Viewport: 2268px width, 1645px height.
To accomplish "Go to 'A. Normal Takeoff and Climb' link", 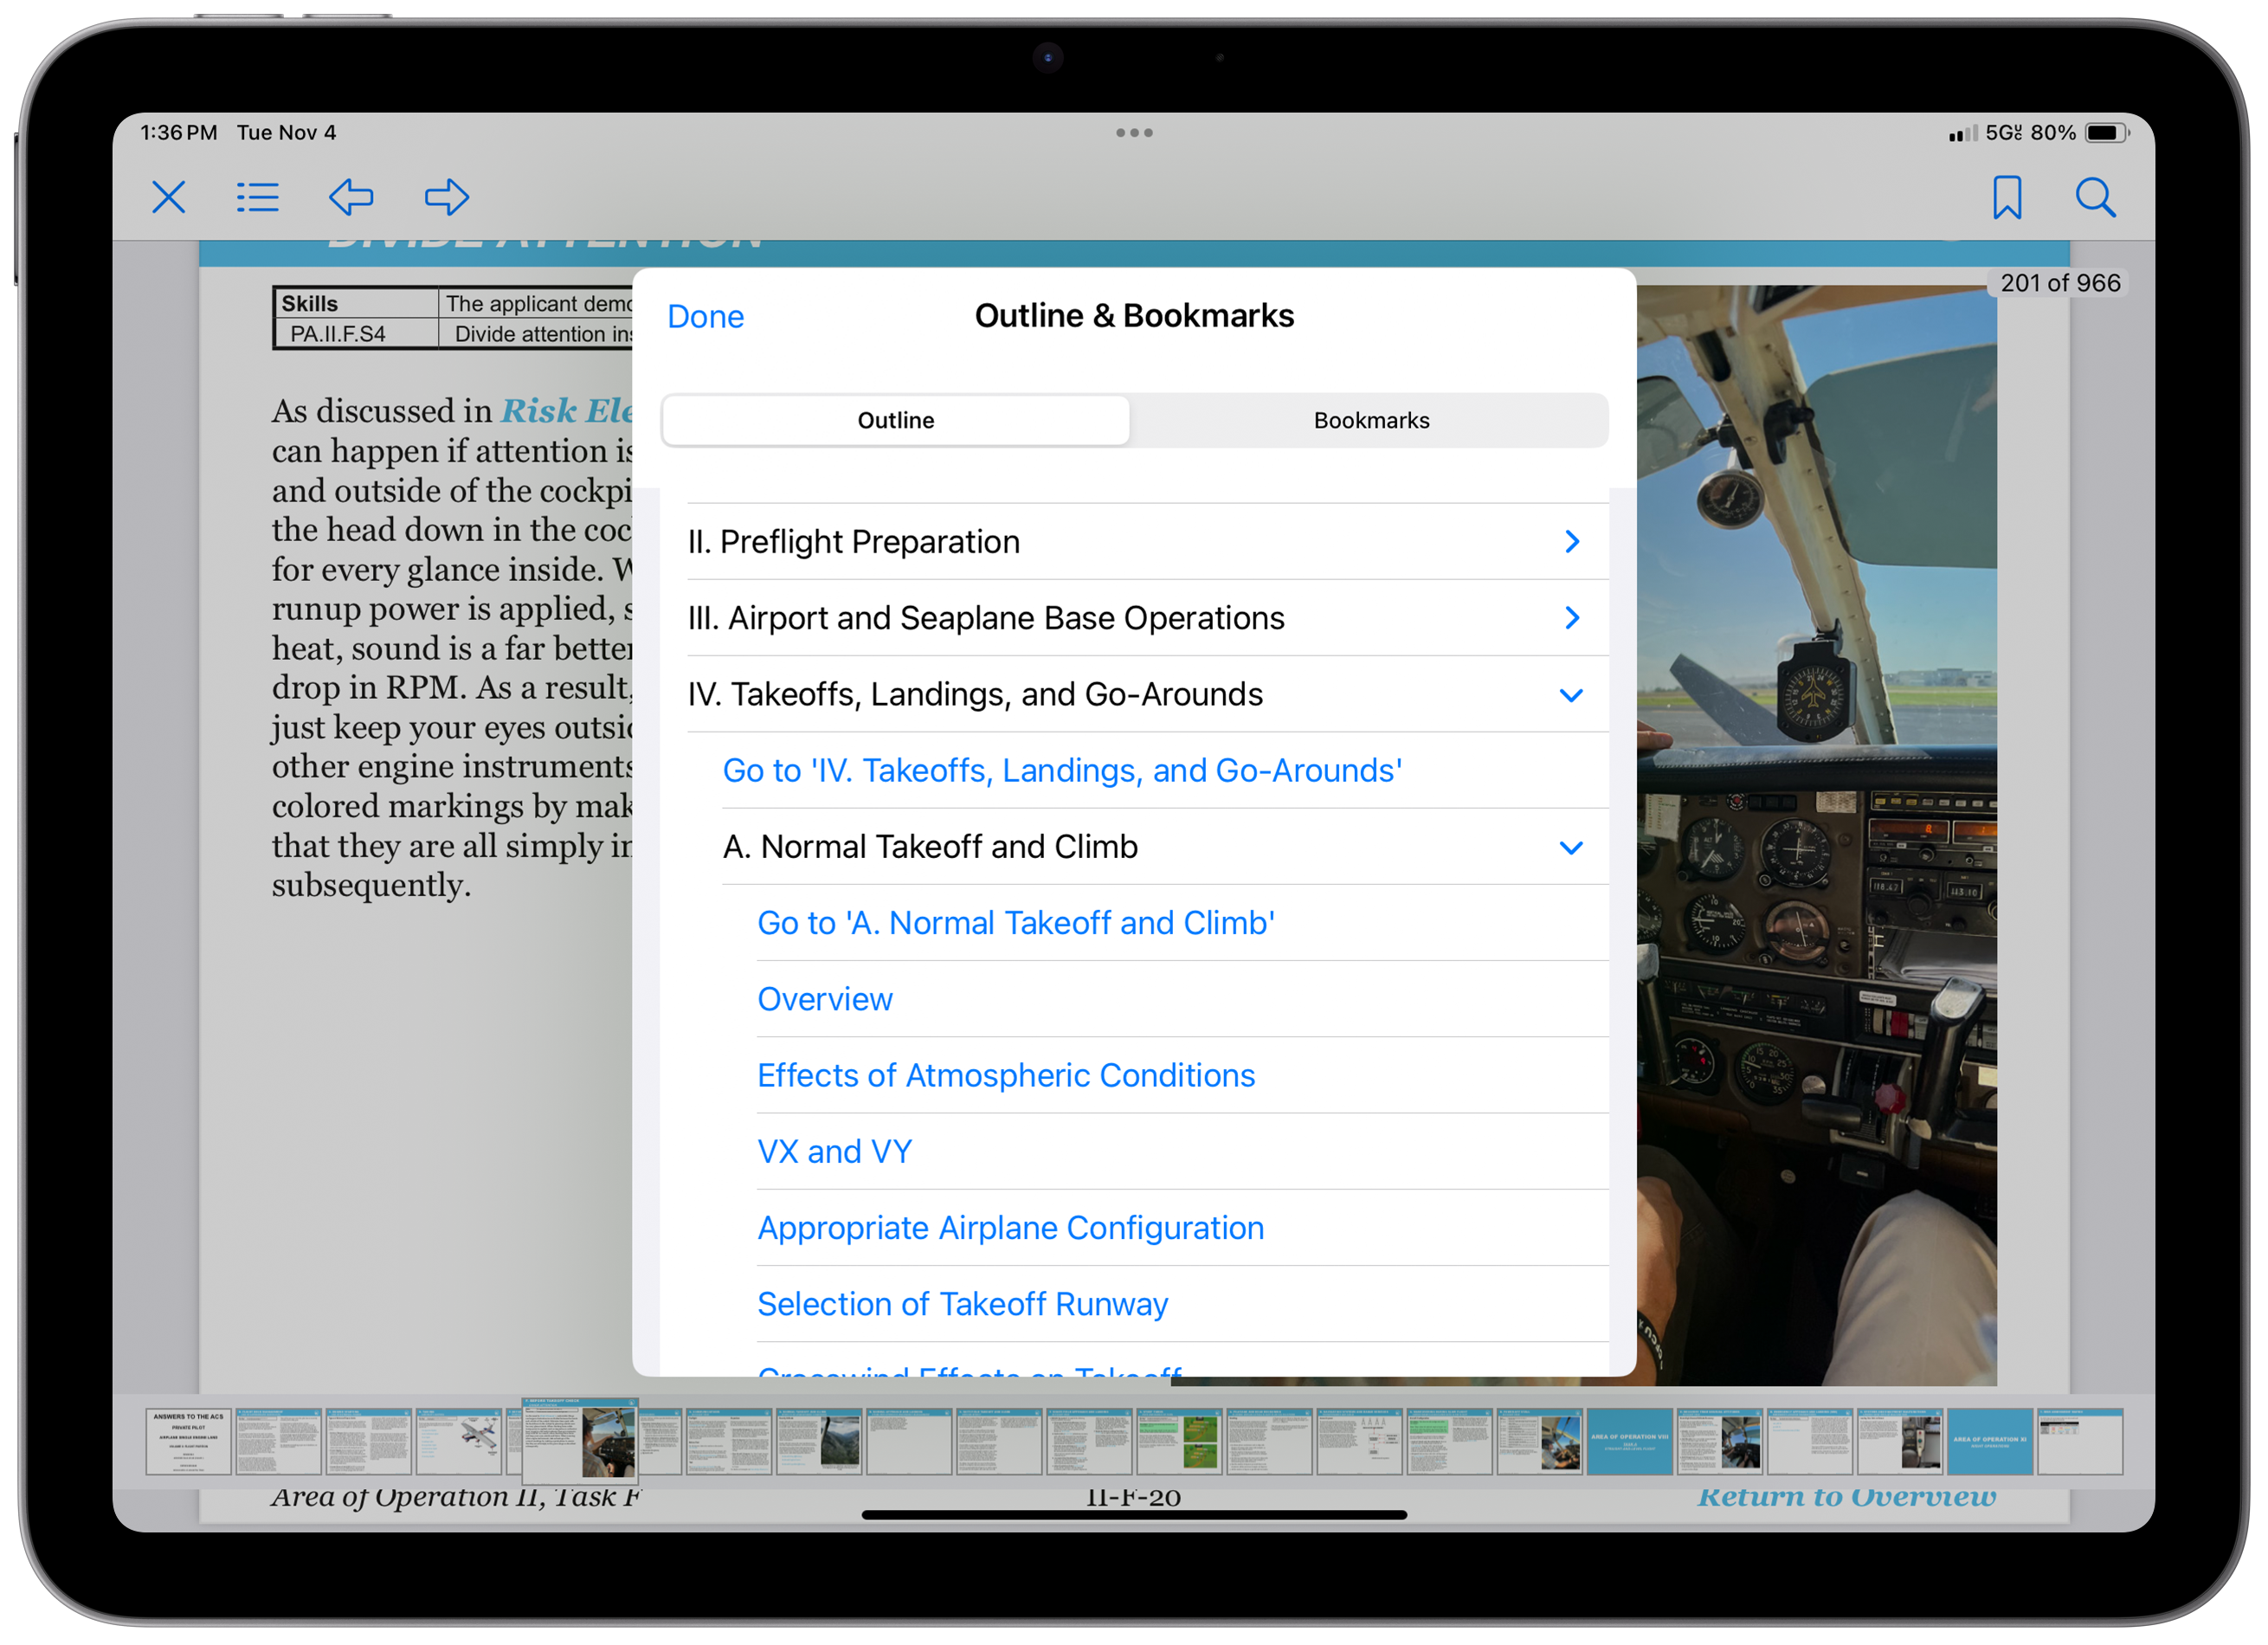I will (1015, 923).
